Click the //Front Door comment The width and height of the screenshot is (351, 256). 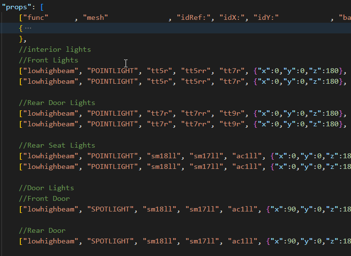pyautogui.click(x=44, y=198)
